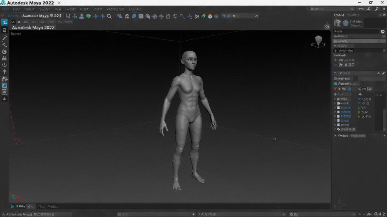Screen dimensions: 387x217
Task: Click the dark color swatch in right panel
Action: click(375, 23)
